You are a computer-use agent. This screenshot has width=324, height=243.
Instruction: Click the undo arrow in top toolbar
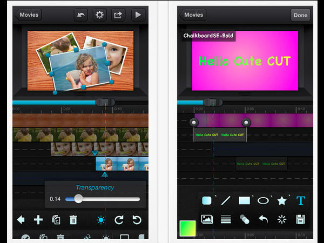point(80,15)
